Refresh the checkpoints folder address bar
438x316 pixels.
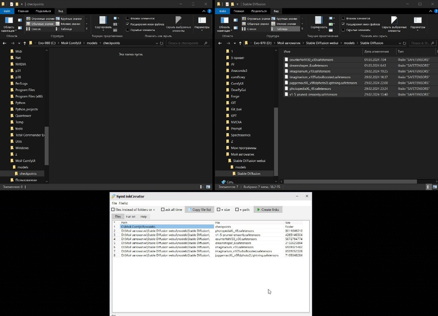(161, 43)
